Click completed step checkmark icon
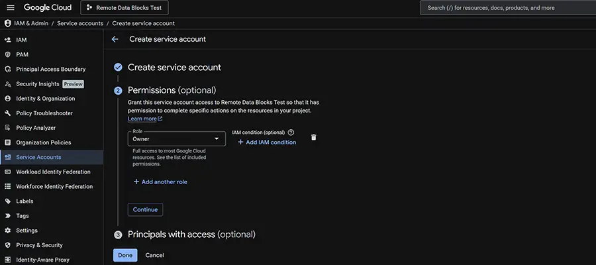The width and height of the screenshot is (596, 265). (x=119, y=68)
